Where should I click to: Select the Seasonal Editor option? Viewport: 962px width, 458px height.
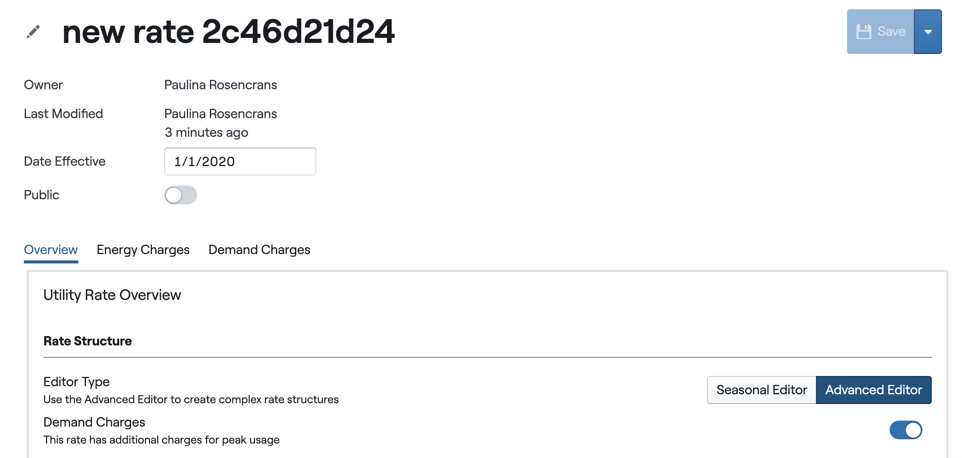pyautogui.click(x=762, y=390)
